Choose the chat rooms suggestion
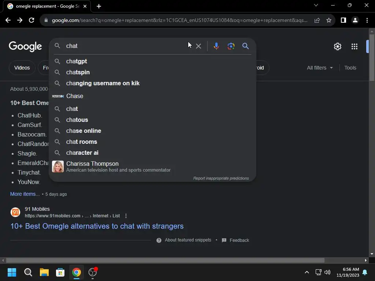This screenshot has height=281, width=375. pyautogui.click(x=153, y=142)
